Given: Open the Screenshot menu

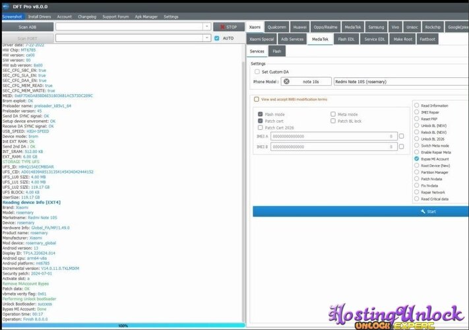Looking at the screenshot, I should click(12, 16).
